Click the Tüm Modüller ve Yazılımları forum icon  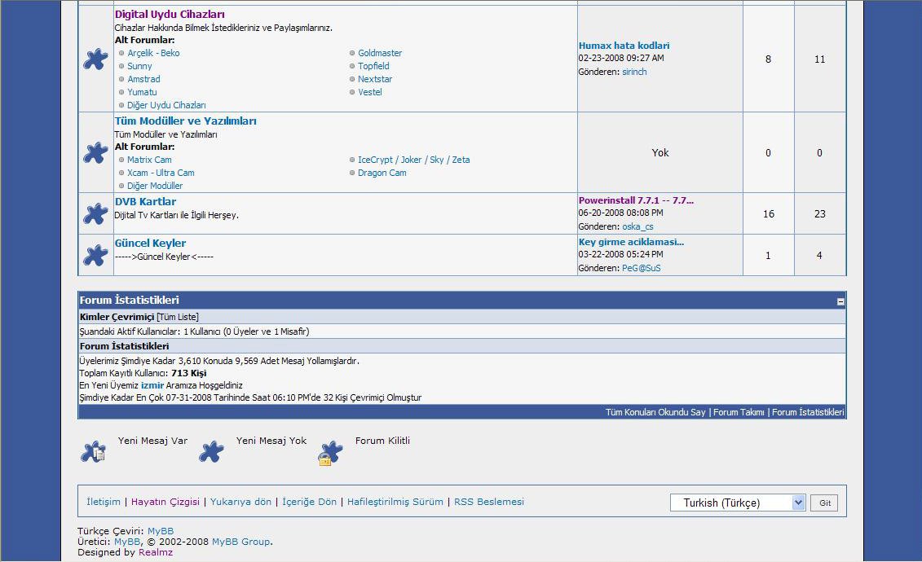[95, 152]
